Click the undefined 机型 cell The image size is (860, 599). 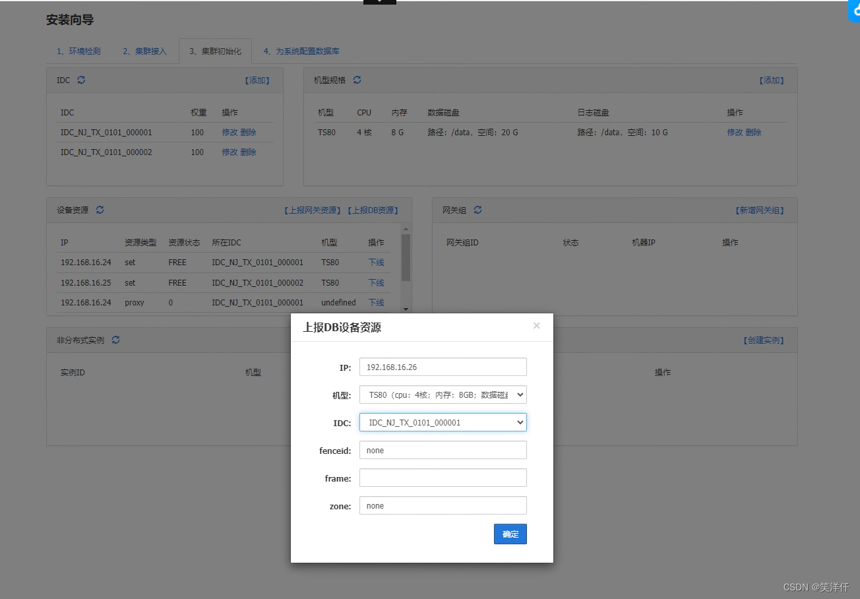pyautogui.click(x=338, y=303)
